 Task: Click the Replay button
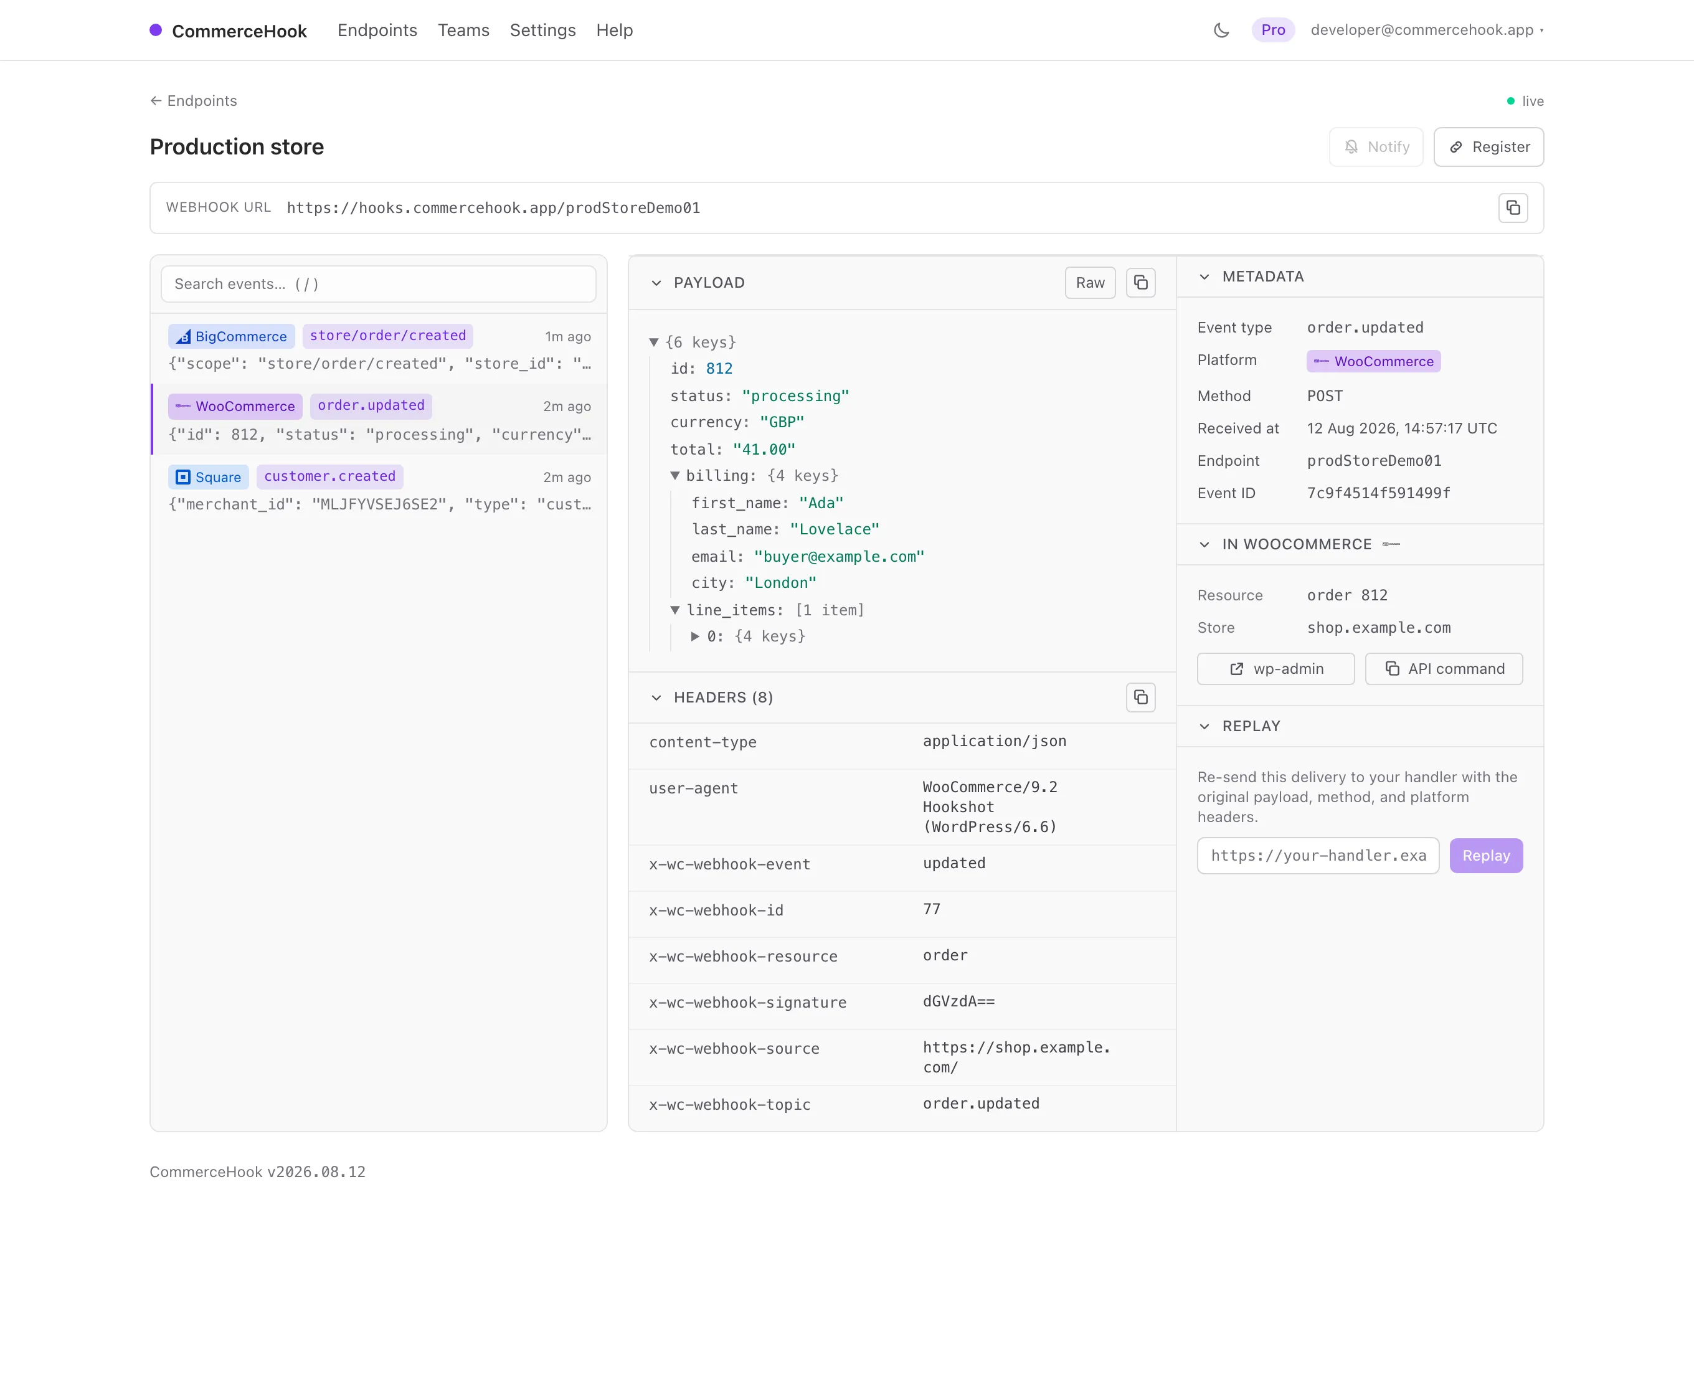1486,856
